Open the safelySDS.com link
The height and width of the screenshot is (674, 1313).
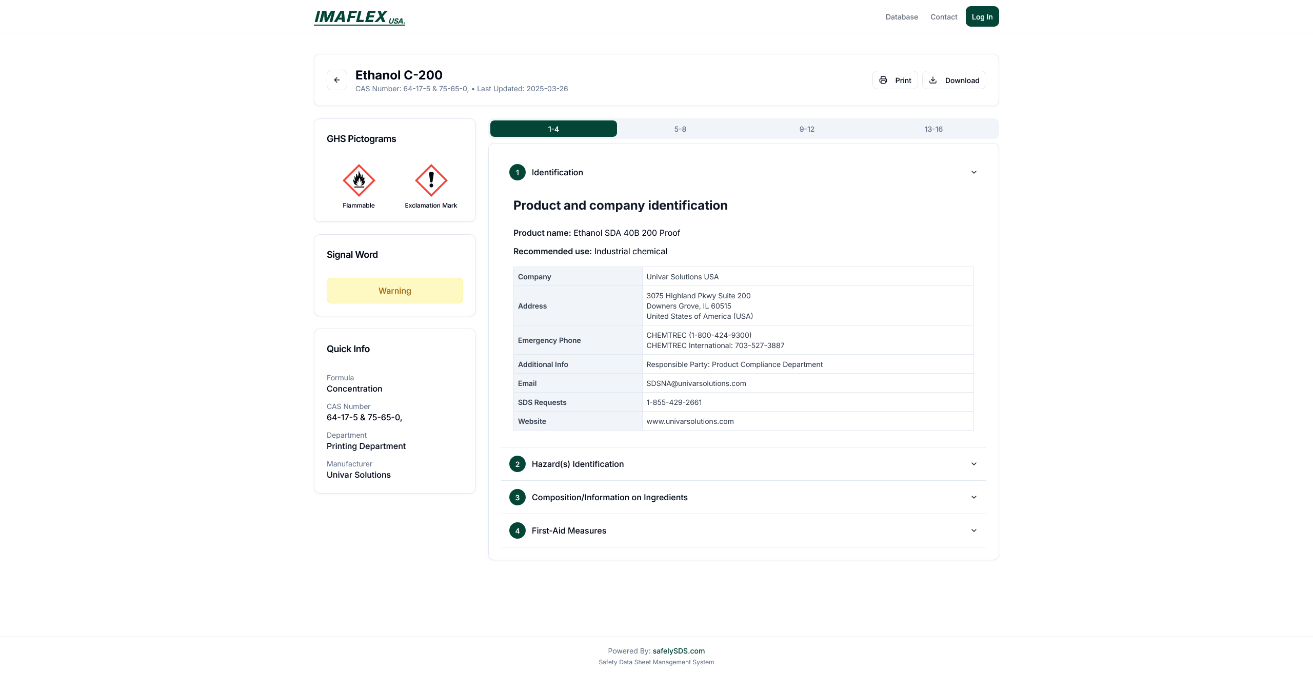pyautogui.click(x=679, y=650)
